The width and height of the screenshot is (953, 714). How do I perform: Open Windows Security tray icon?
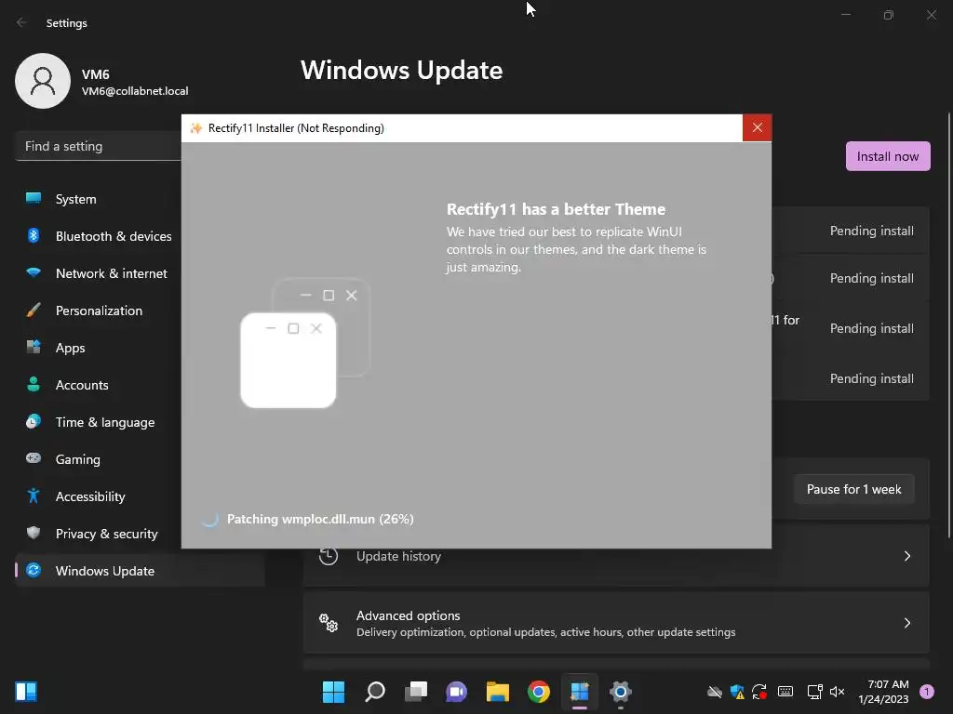point(737,692)
